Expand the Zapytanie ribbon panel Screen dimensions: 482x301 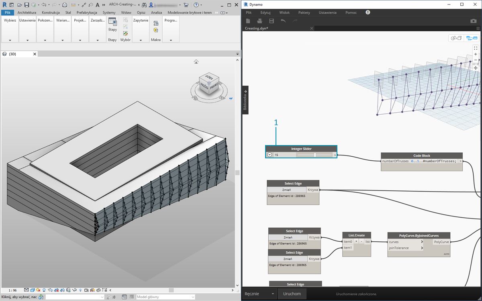tap(141, 40)
